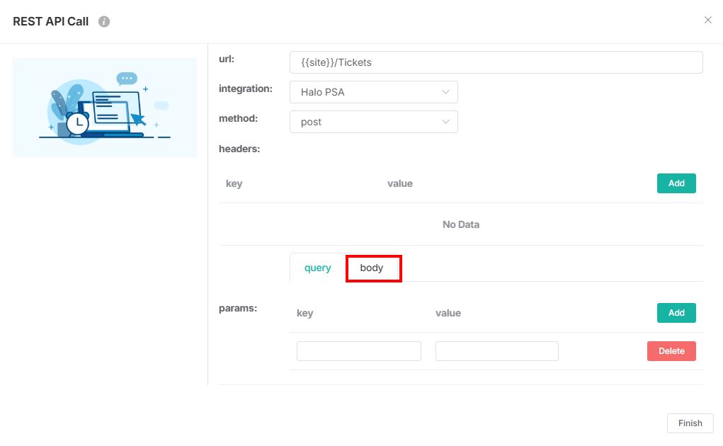Image resolution: width=723 pixels, height=446 pixels.
Task: Switch to the query params tab
Action: (317, 268)
